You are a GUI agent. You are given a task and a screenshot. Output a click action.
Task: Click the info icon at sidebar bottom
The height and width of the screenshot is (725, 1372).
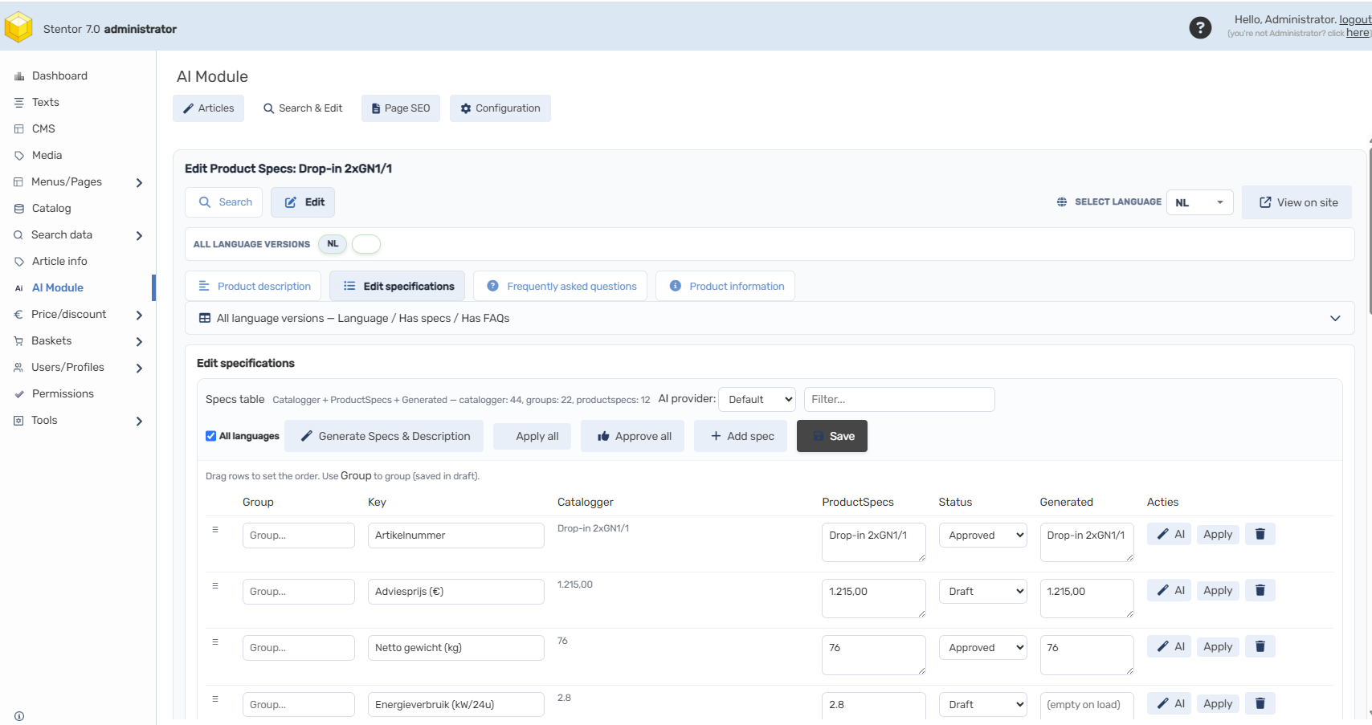coord(19,716)
